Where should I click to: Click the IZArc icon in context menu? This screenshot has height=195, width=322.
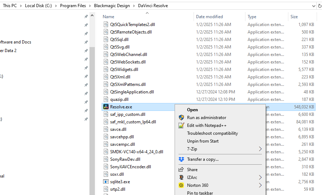click(181, 177)
